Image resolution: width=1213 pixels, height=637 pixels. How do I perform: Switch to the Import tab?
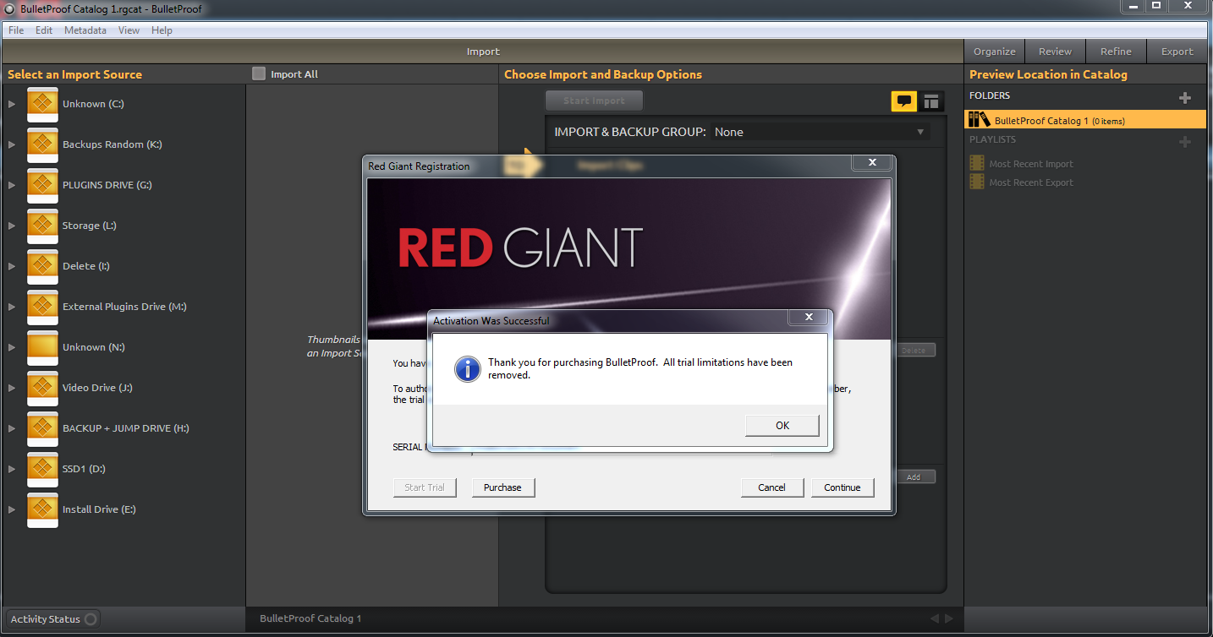(x=483, y=52)
